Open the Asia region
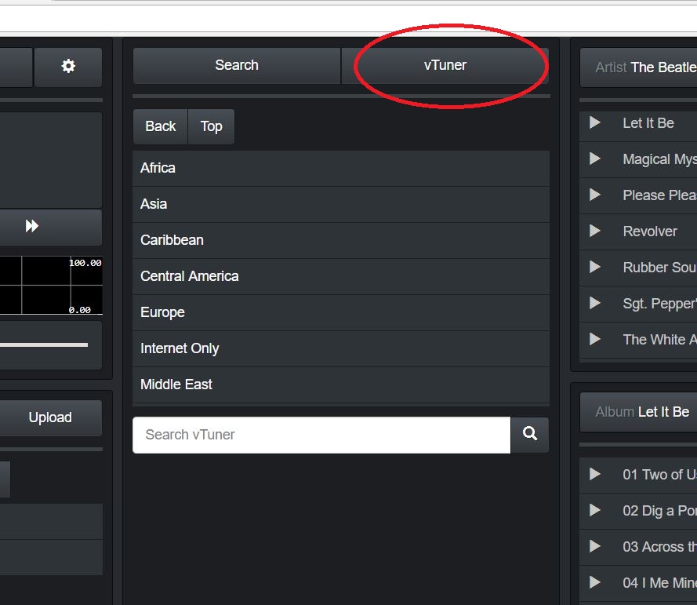The image size is (697, 605). tap(341, 204)
